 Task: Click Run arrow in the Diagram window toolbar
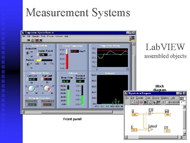[132, 102]
